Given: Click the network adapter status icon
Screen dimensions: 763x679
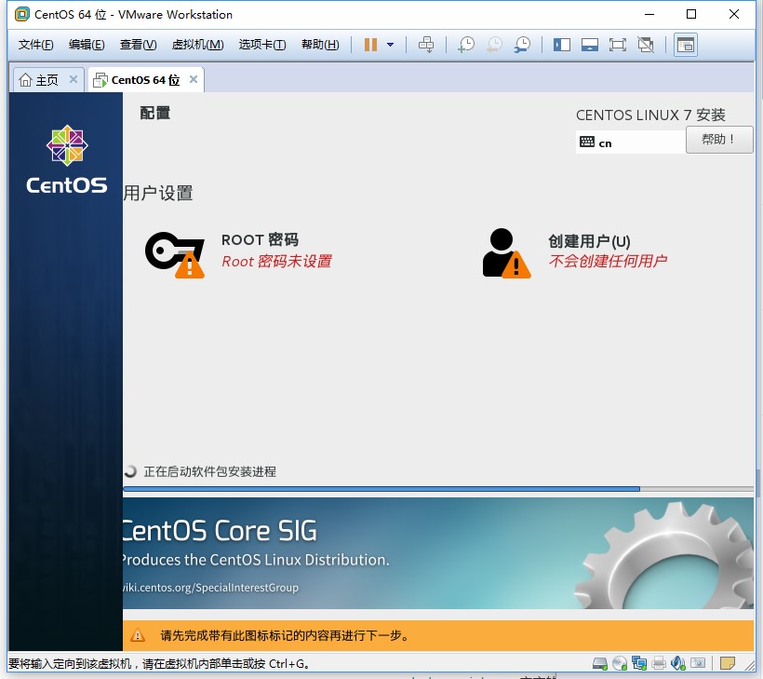Looking at the screenshot, I should [x=639, y=663].
